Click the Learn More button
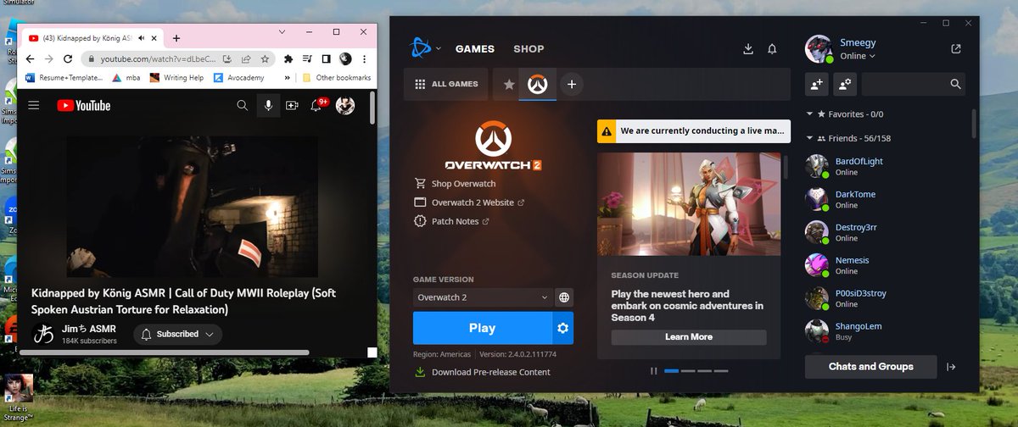This screenshot has height=427, width=1018. 689,336
